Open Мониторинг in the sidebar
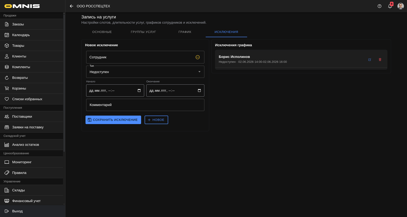 [32, 162]
